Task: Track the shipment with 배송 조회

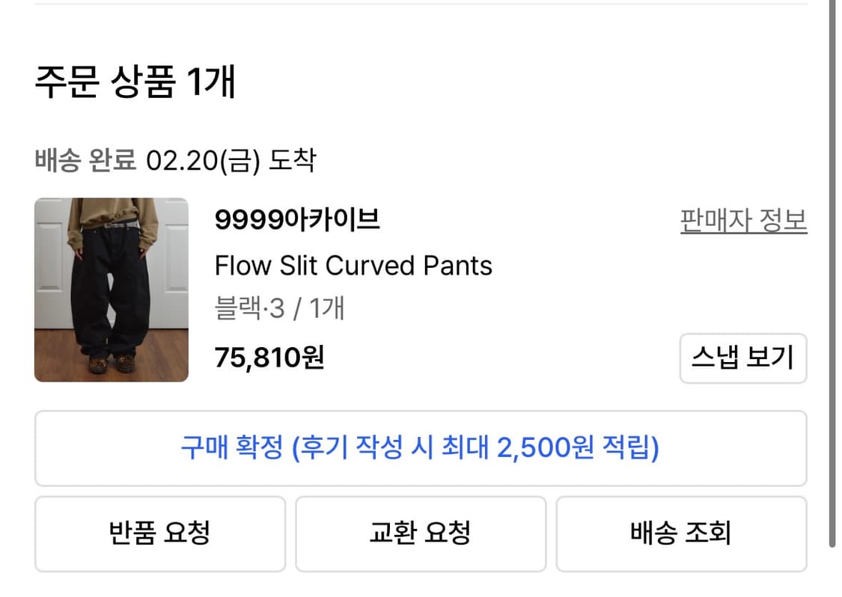Action: click(x=682, y=533)
